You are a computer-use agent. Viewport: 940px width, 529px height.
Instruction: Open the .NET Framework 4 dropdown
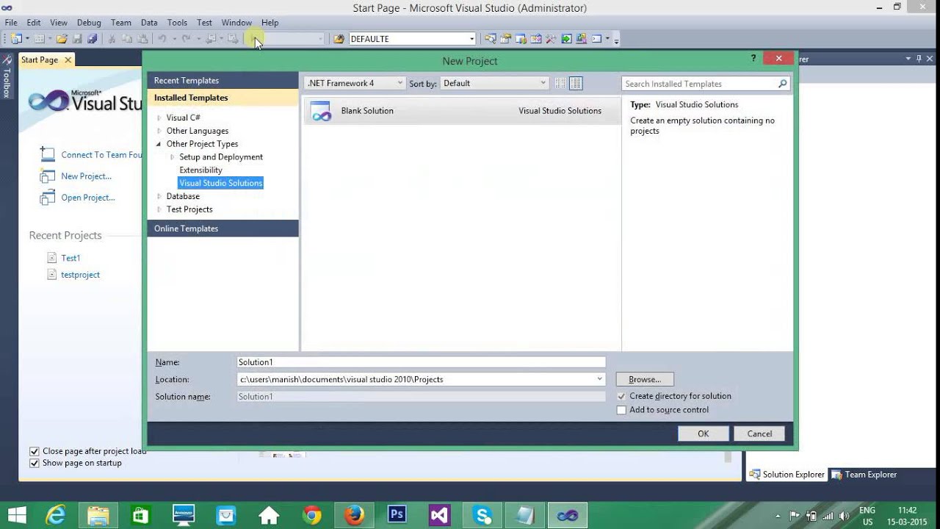[355, 83]
